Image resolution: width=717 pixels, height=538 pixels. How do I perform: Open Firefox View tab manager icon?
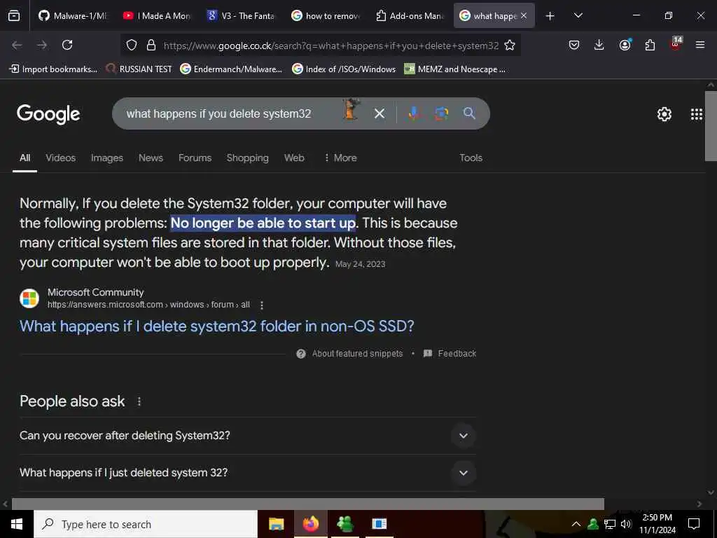pos(14,16)
